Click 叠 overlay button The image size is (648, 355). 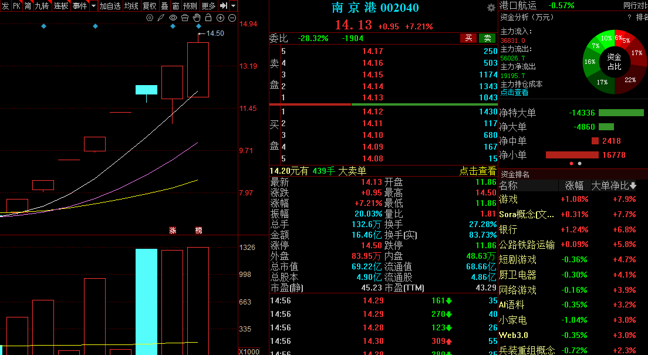pos(164,6)
